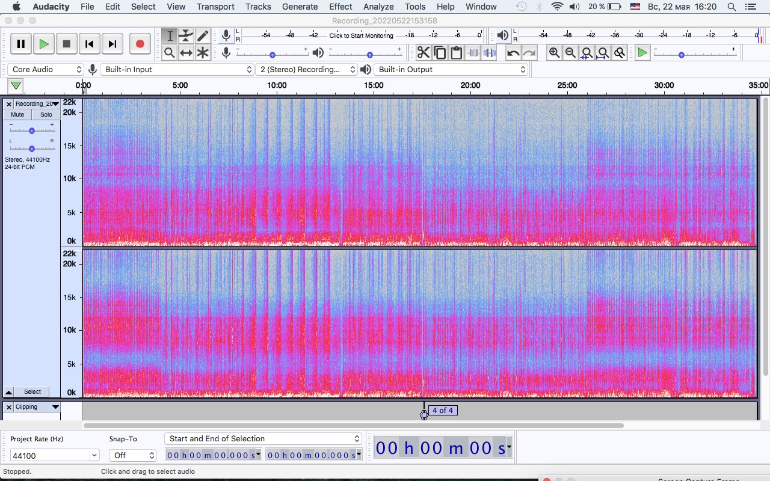
Task: Open the File menu
Action: tap(87, 7)
